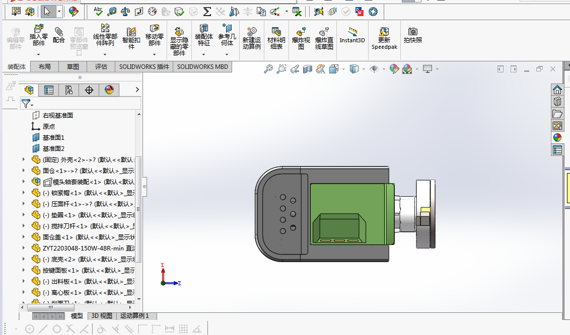The width and height of the screenshot is (570, 335).
Task: Toggle the select cursor tool
Action: point(47,12)
